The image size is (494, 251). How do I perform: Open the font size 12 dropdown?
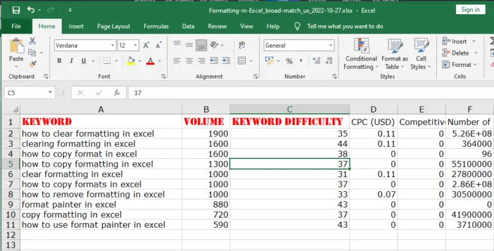[x=136, y=46]
